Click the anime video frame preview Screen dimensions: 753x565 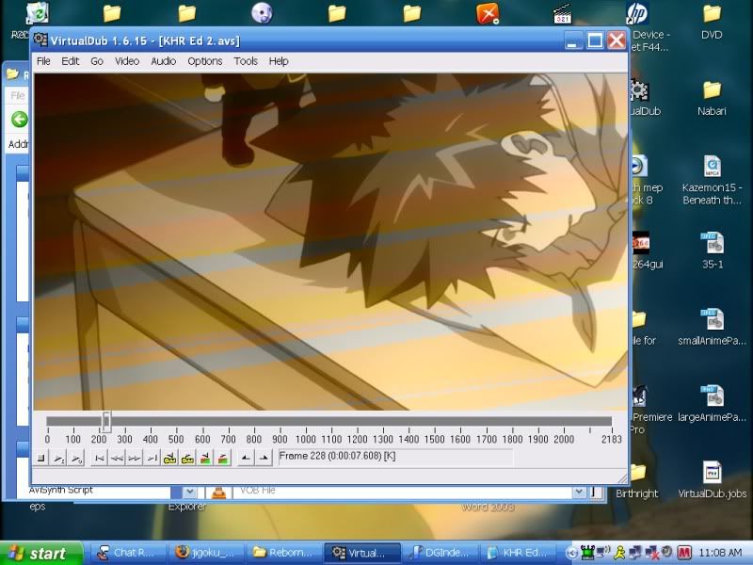(x=330, y=242)
